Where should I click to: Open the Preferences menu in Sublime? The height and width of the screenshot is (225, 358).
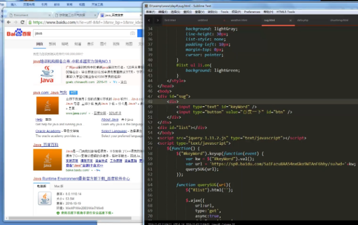coord(252,11)
